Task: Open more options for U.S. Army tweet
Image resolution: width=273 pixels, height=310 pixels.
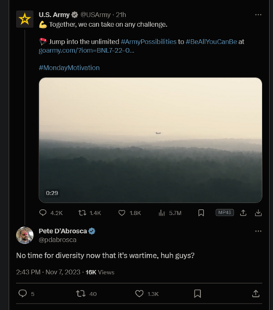Action: (258, 15)
